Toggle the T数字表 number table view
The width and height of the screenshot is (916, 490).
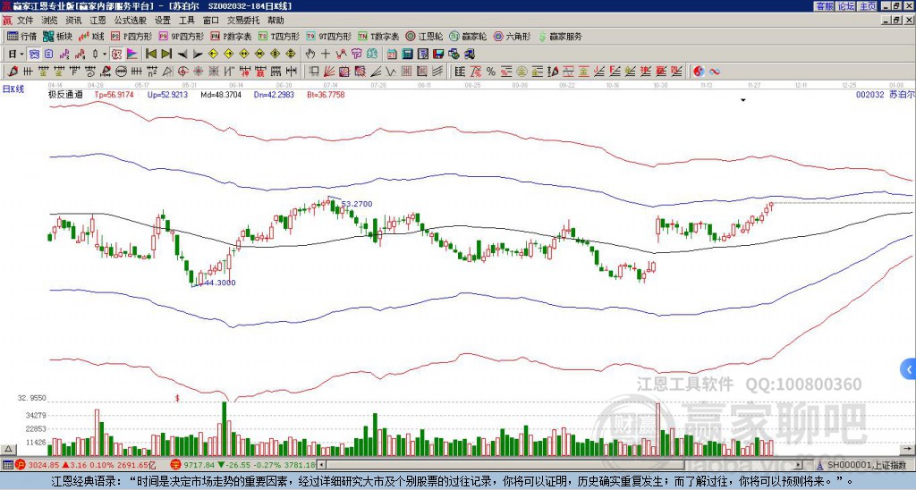pyautogui.click(x=378, y=37)
